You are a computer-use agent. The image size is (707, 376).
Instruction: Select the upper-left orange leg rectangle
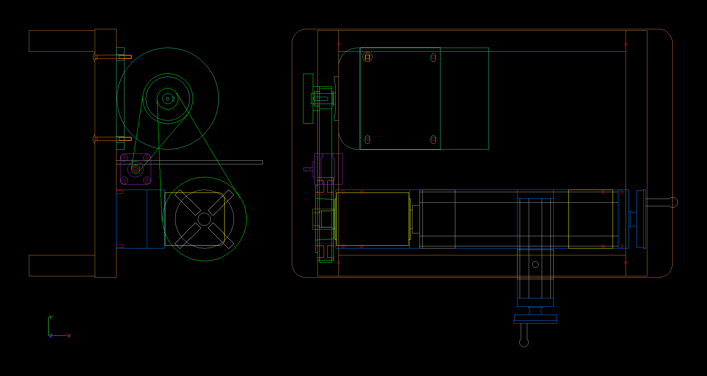coord(62,41)
